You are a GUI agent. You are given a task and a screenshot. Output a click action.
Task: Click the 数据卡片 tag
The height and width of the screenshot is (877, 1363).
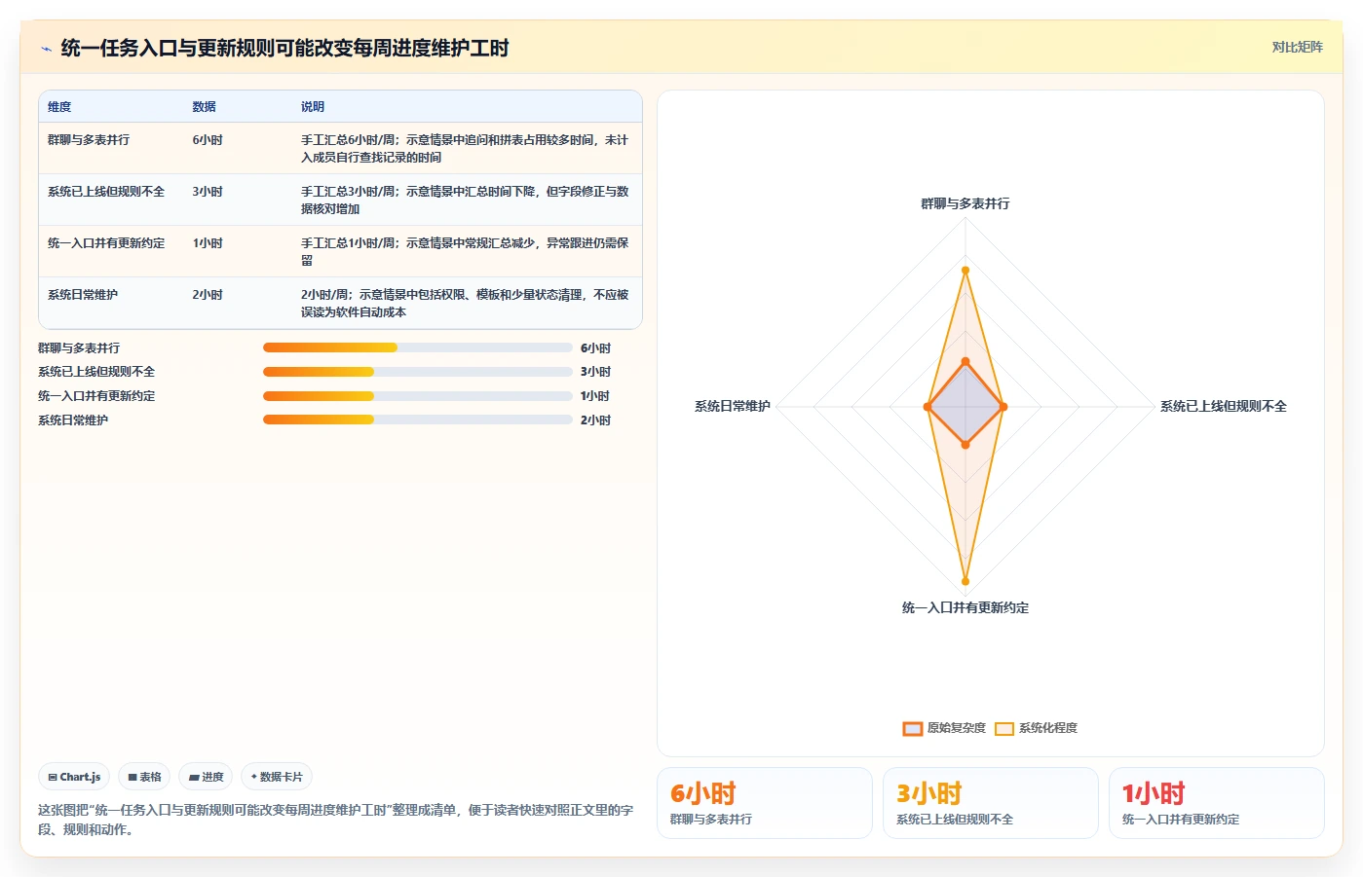coord(277,777)
